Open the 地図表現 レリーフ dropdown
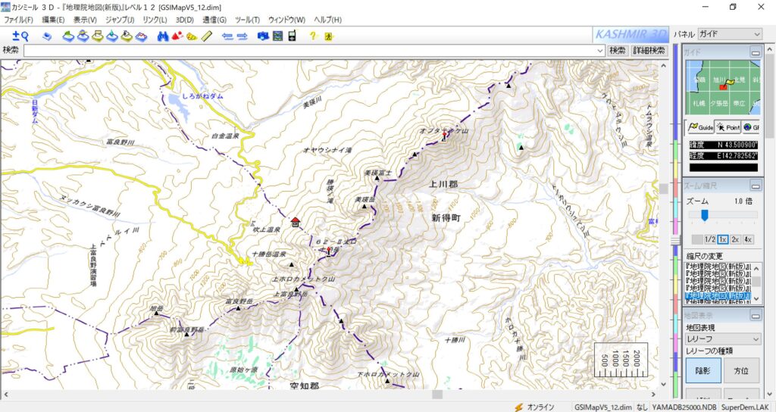 click(722, 339)
